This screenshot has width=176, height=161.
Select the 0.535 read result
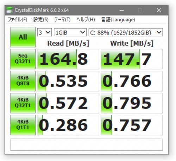tap(68, 81)
